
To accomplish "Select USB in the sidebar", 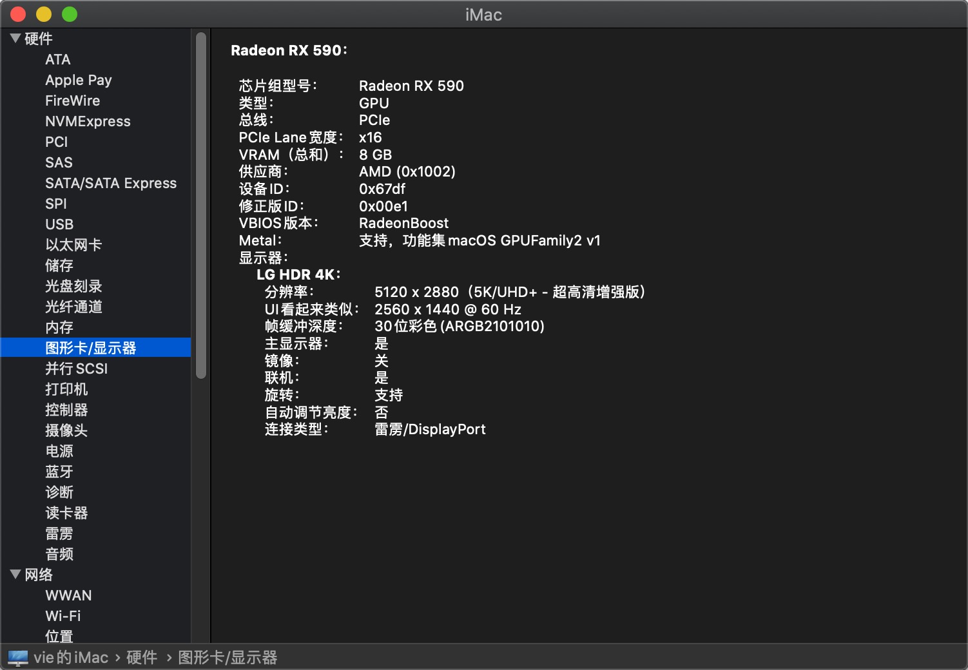I will pyautogui.click(x=59, y=224).
